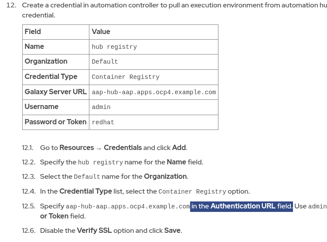Click the "Default" value in the table
Screen dimensions: 327x242
105,62
